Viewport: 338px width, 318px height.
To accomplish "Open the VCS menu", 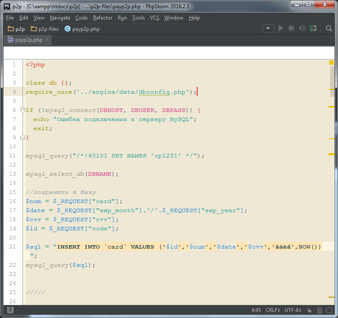I will [x=155, y=18].
